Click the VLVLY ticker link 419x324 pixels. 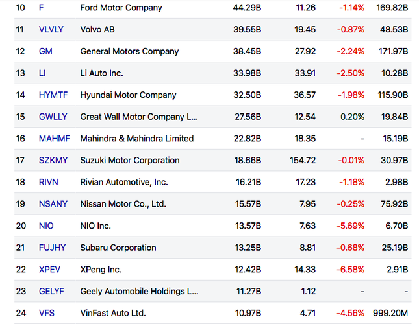[51, 30]
